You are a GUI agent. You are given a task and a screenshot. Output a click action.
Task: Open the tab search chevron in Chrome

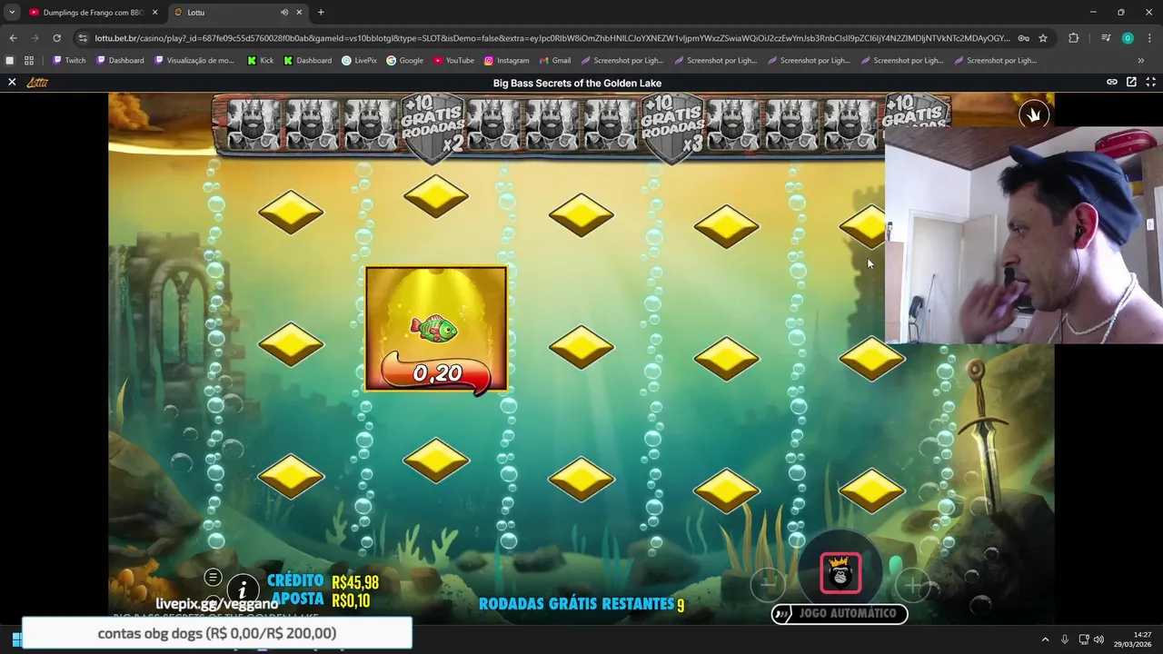click(12, 12)
